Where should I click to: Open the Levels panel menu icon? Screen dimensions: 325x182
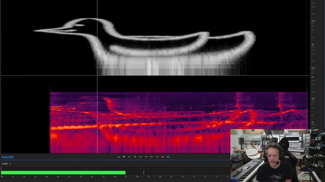[x=10, y=164]
